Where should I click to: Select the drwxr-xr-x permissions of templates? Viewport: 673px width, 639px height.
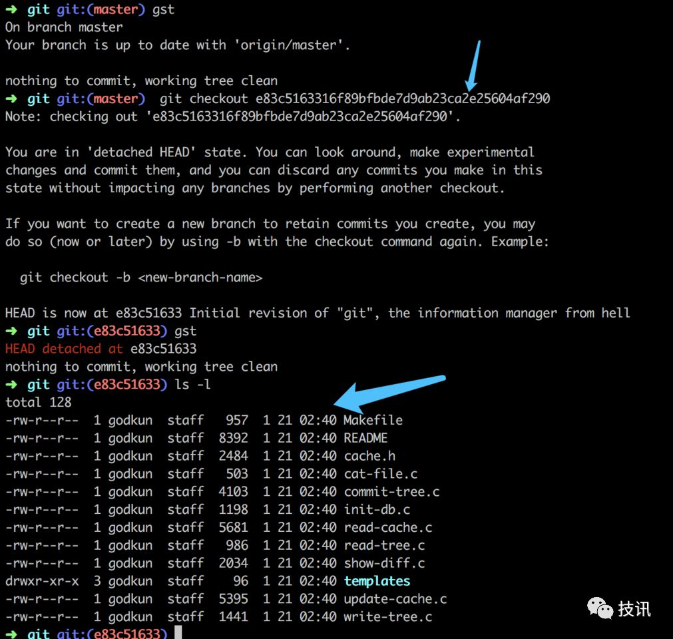(42, 581)
